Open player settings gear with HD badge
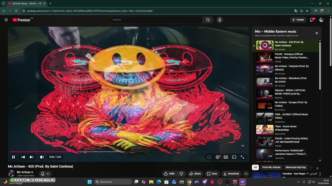 tap(218, 157)
